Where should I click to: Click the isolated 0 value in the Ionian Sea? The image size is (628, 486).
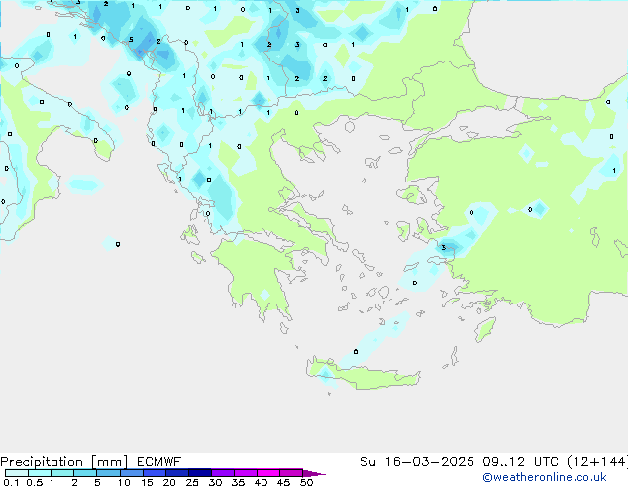(x=118, y=244)
